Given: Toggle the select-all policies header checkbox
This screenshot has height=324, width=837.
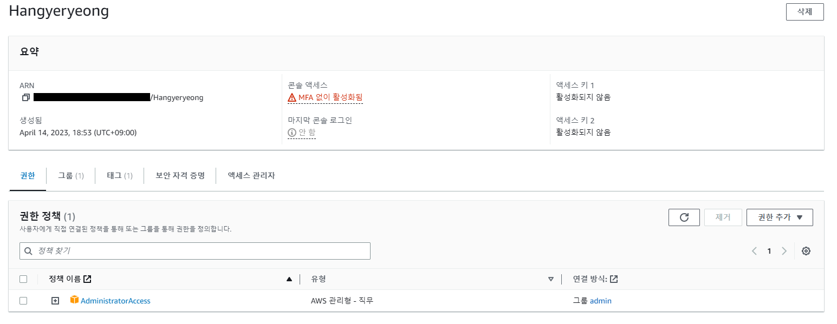Looking at the screenshot, I should [x=23, y=279].
